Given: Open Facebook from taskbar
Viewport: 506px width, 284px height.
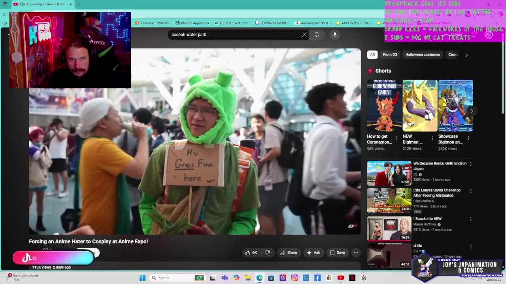Looking at the screenshot, I should coord(317,278).
